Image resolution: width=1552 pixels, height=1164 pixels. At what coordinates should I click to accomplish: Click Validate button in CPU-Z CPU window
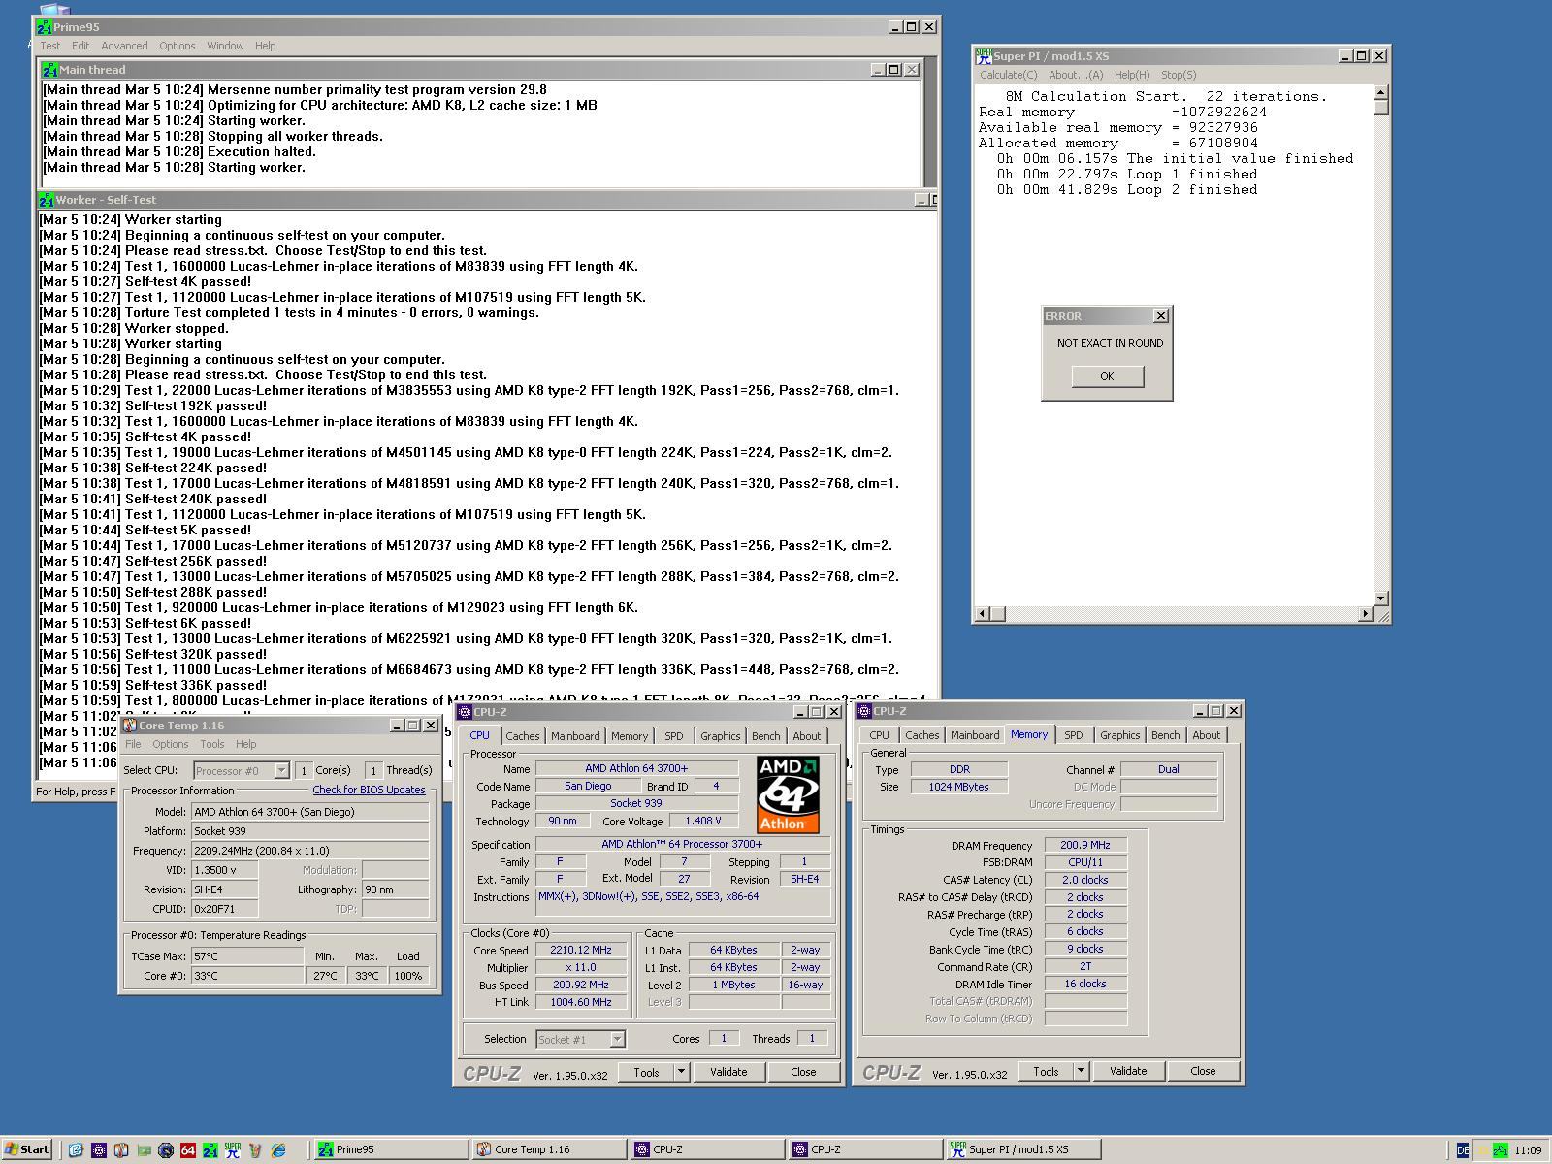point(727,1072)
